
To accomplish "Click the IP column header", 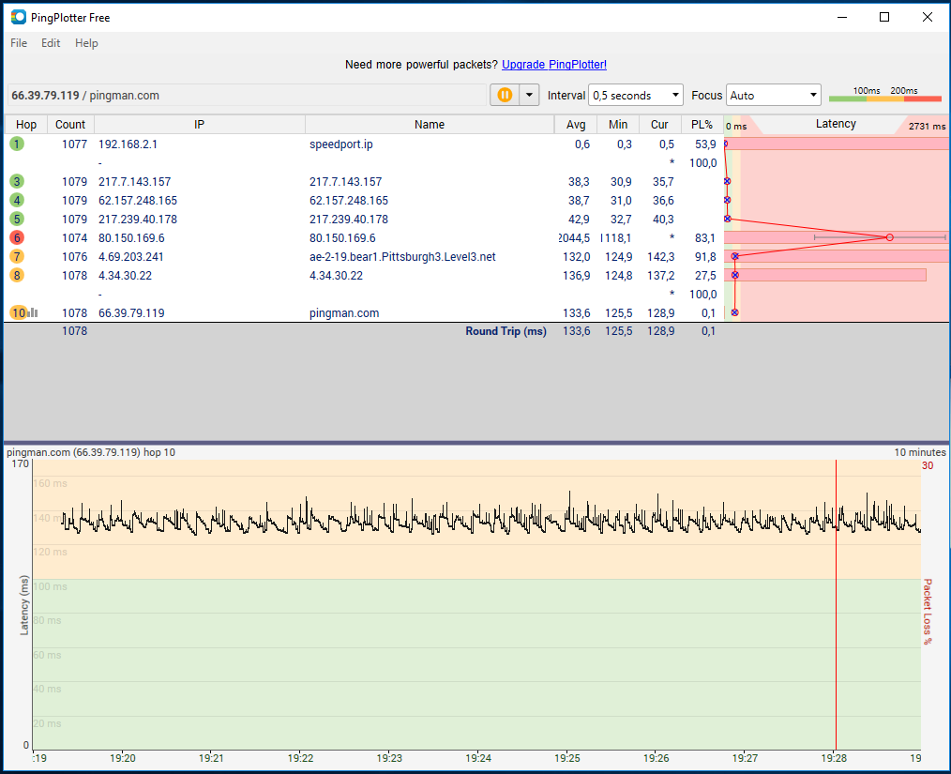I will [x=199, y=125].
